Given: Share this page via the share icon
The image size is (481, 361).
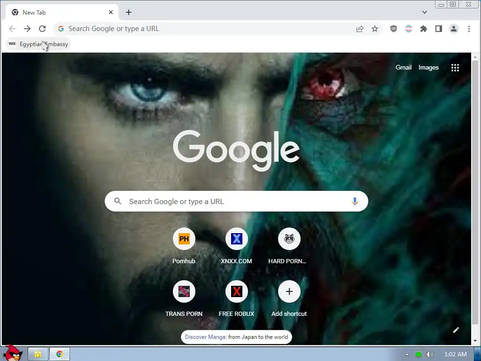Looking at the screenshot, I should coord(359,29).
